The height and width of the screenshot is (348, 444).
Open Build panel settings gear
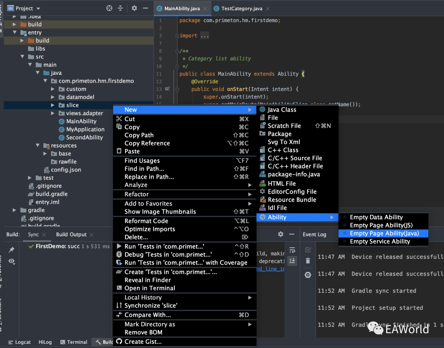281,234
